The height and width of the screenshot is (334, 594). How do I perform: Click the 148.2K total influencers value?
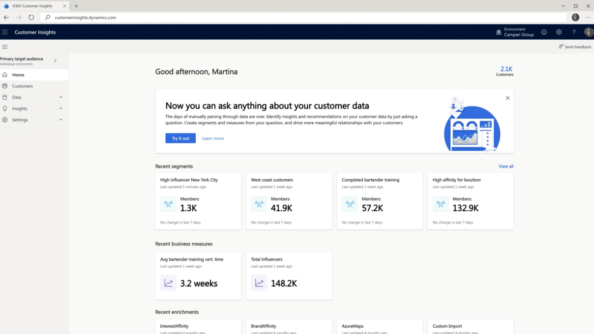[x=284, y=283]
